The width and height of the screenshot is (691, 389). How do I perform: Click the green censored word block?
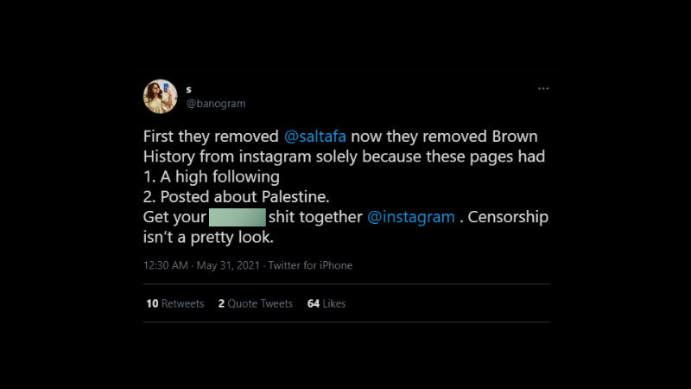pyautogui.click(x=238, y=218)
